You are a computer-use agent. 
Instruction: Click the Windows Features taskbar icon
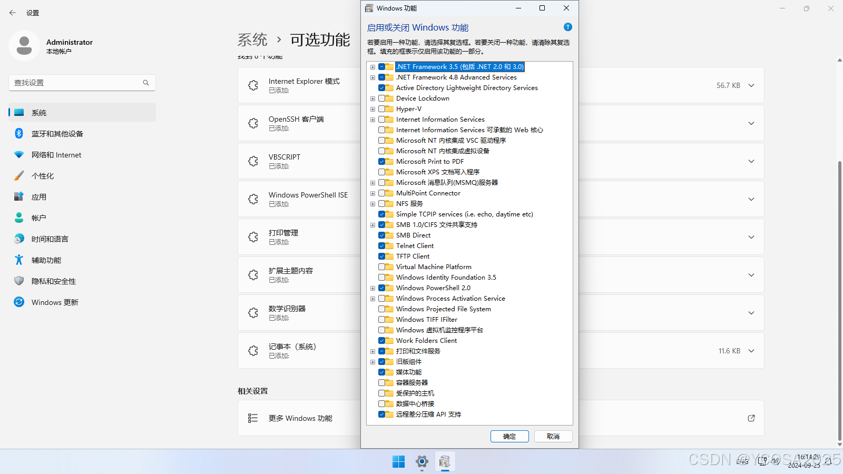[x=445, y=462]
